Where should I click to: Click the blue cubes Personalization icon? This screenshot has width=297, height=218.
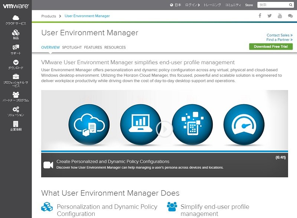(x=47, y=207)
